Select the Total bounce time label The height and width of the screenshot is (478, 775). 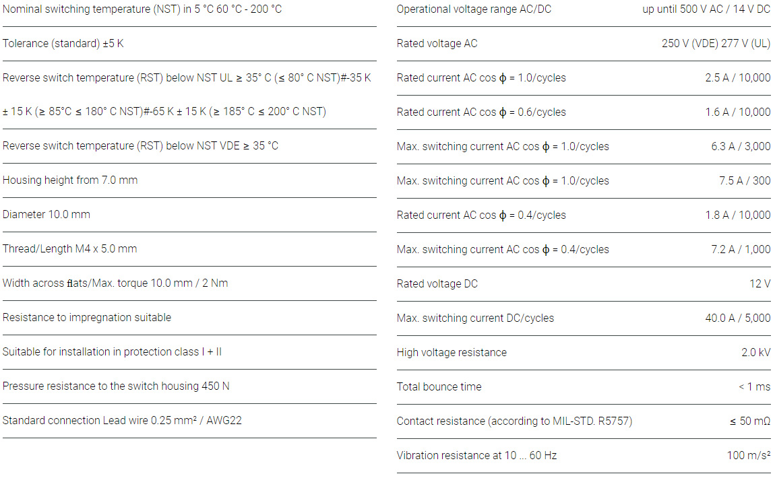439,387
